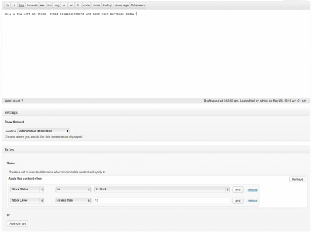Open the In Stock value dropdown
This screenshot has width=313, height=233.
[x=162, y=189]
